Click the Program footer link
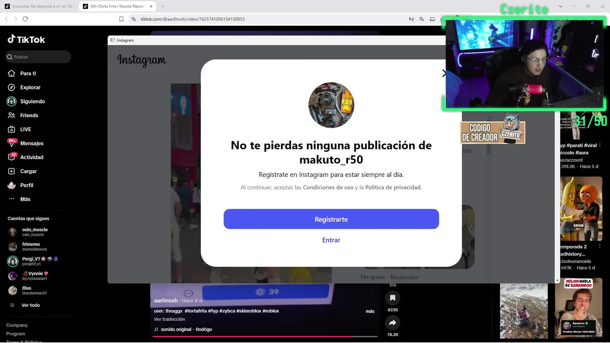This screenshot has height=343, width=610. coord(16,333)
